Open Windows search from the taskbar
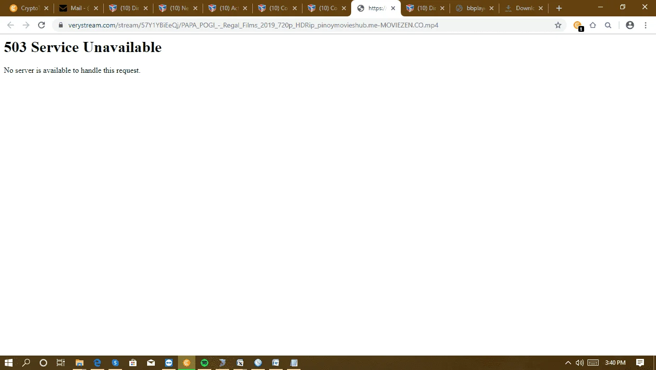 (x=26, y=363)
